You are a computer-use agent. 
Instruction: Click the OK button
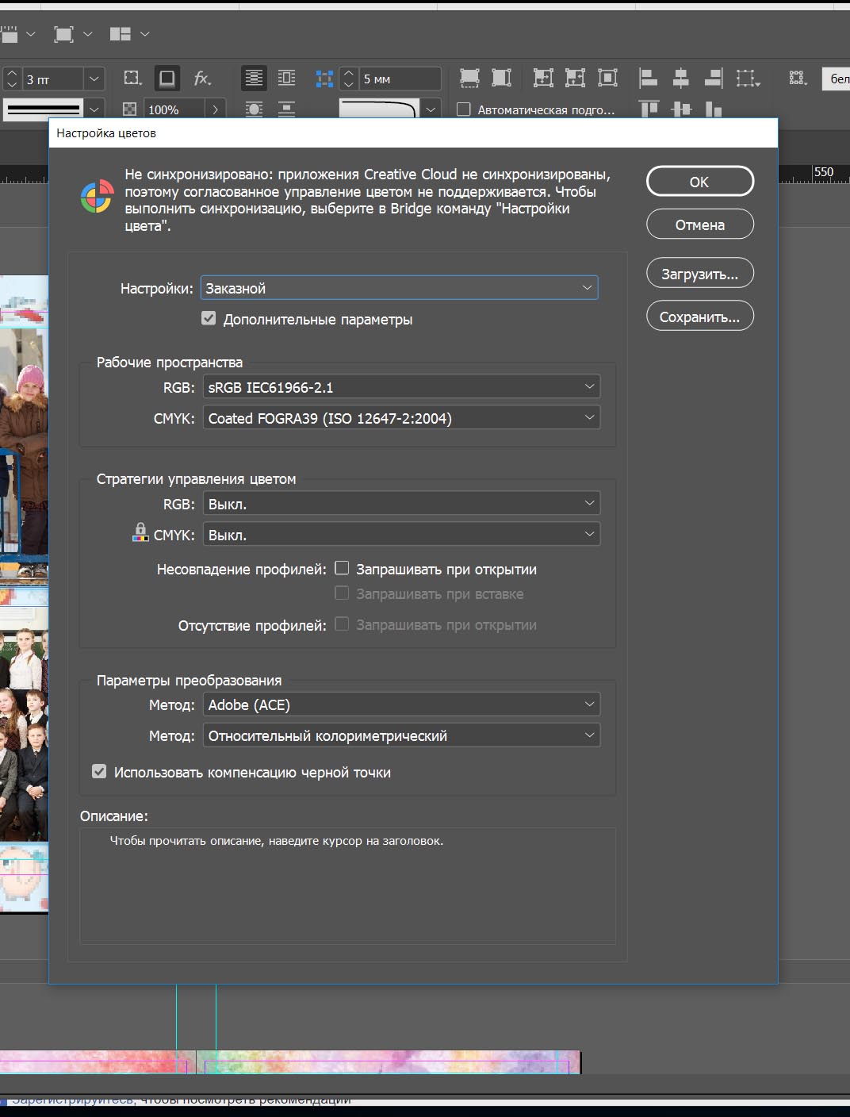(699, 182)
